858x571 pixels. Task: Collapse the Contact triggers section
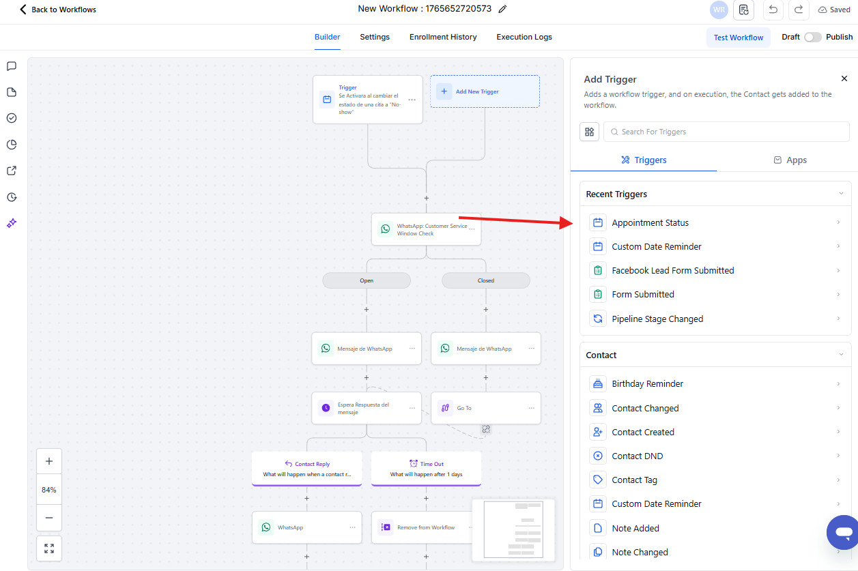pos(841,355)
